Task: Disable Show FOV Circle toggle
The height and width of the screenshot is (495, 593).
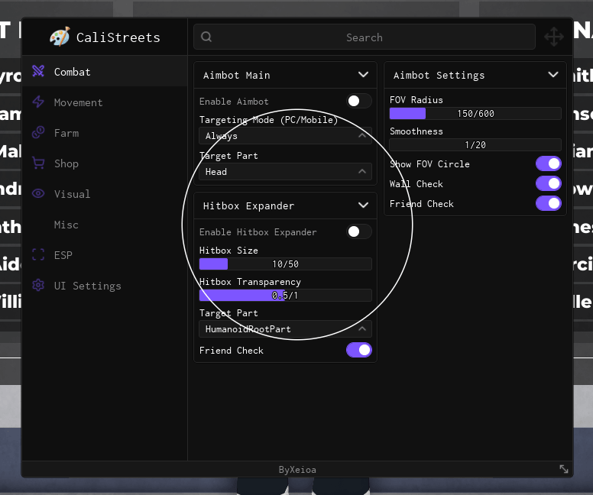Action: pos(549,163)
